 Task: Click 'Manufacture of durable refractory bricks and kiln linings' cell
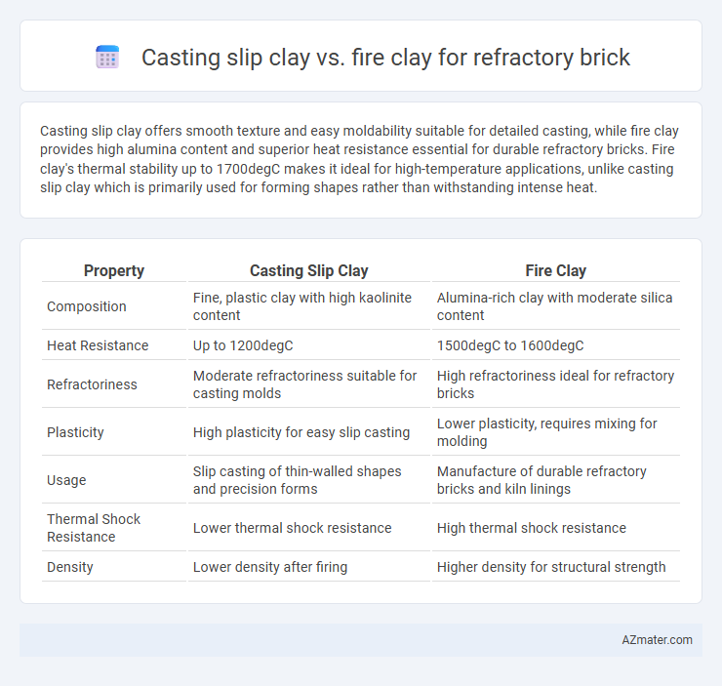click(x=555, y=480)
